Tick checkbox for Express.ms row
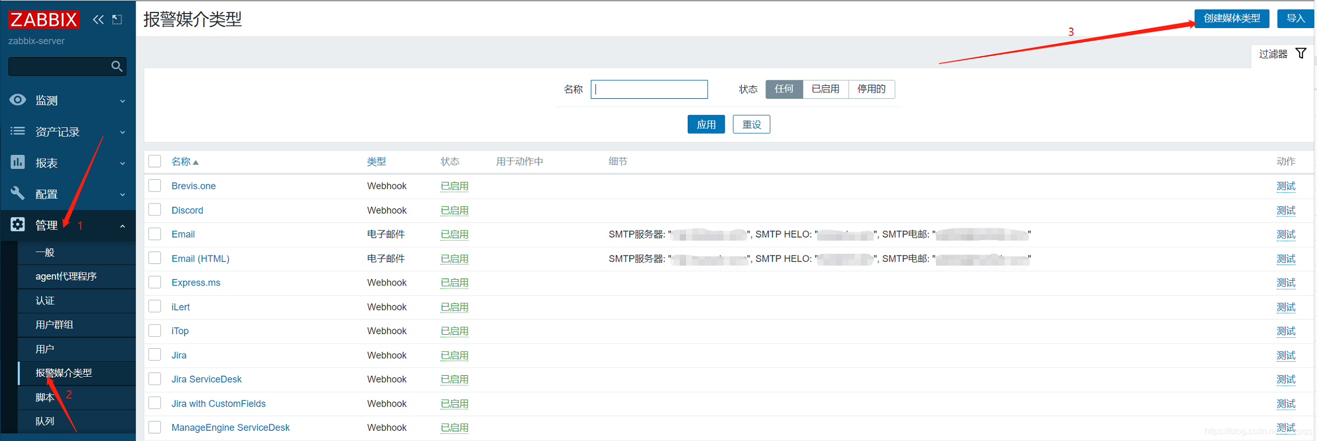Screen dimensions: 1317x441 click(x=155, y=282)
